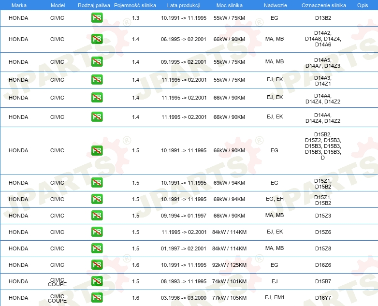This screenshot has height=306, width=378.
Task: Click the fuel icon in the D15Z3 row
Action: coord(97,216)
